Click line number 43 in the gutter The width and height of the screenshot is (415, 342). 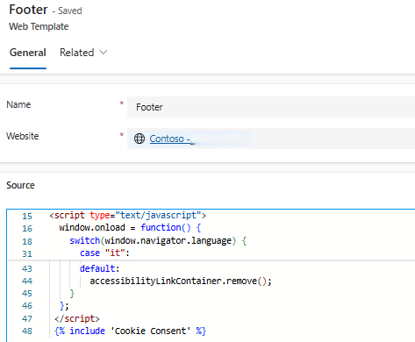(27, 268)
